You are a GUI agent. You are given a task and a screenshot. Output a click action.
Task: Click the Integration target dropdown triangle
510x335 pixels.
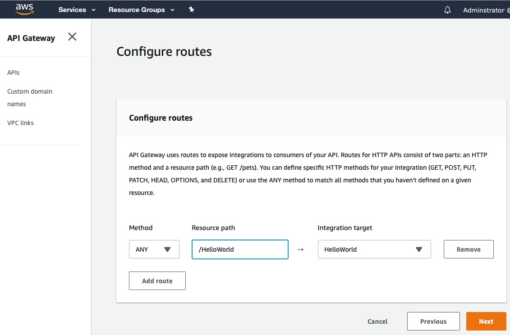(x=419, y=249)
